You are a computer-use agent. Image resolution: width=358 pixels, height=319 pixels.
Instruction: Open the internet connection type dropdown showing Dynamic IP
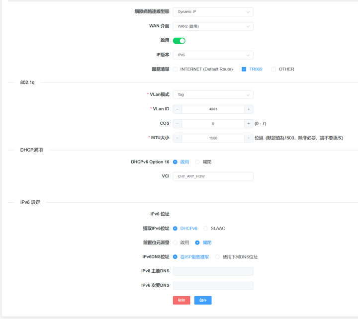pos(213,12)
